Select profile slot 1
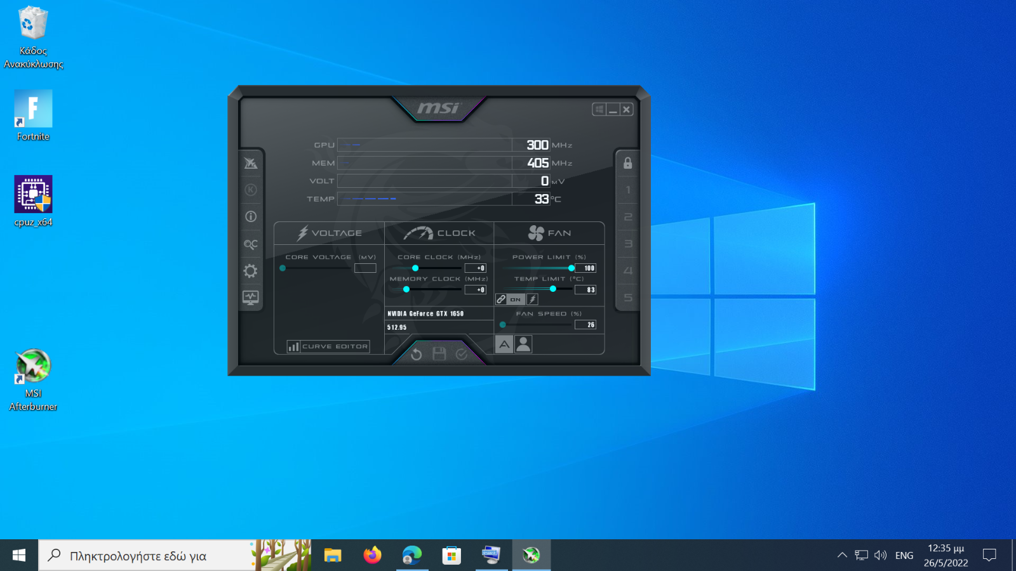The image size is (1016, 571). pyautogui.click(x=628, y=190)
